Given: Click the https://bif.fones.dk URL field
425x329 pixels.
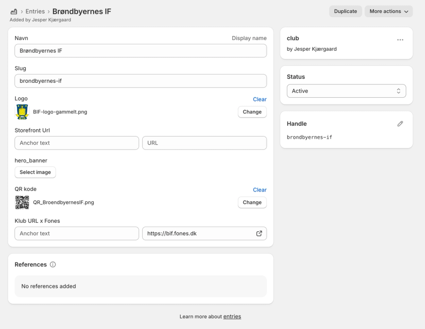Looking at the screenshot, I should tap(204, 233).
